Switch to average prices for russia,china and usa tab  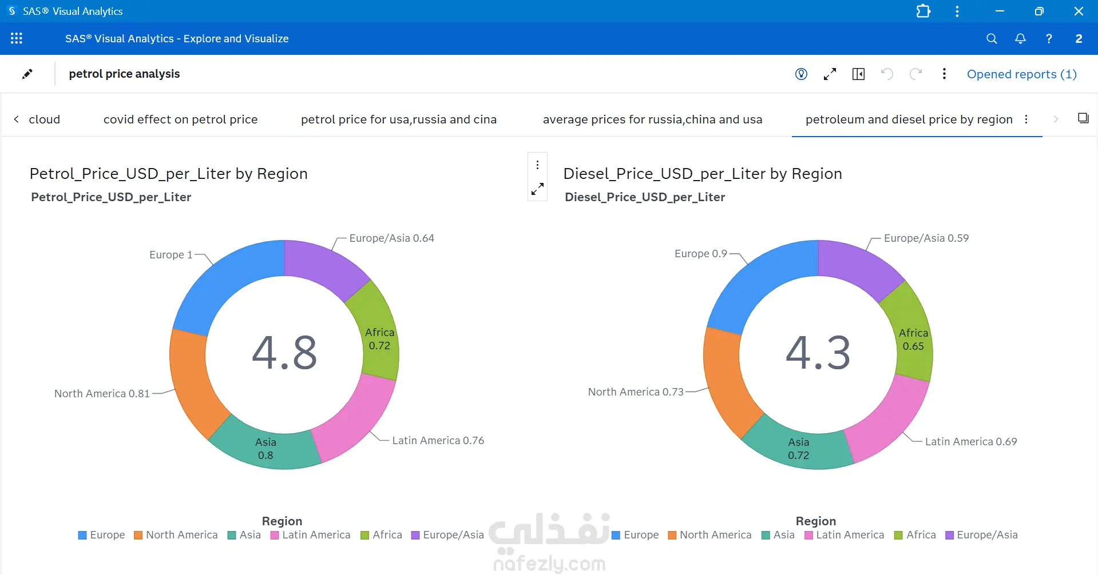point(652,119)
